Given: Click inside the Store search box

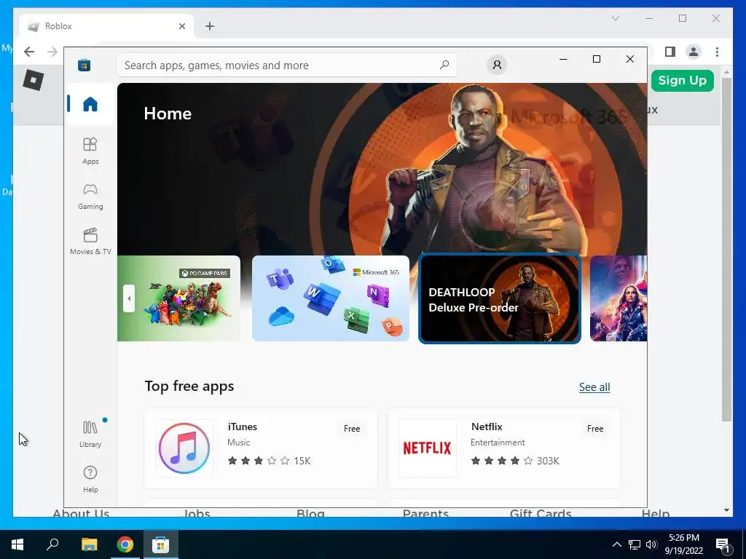Looking at the screenshot, I should pos(287,65).
